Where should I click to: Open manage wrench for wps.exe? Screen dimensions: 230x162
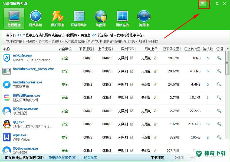click(x=219, y=137)
